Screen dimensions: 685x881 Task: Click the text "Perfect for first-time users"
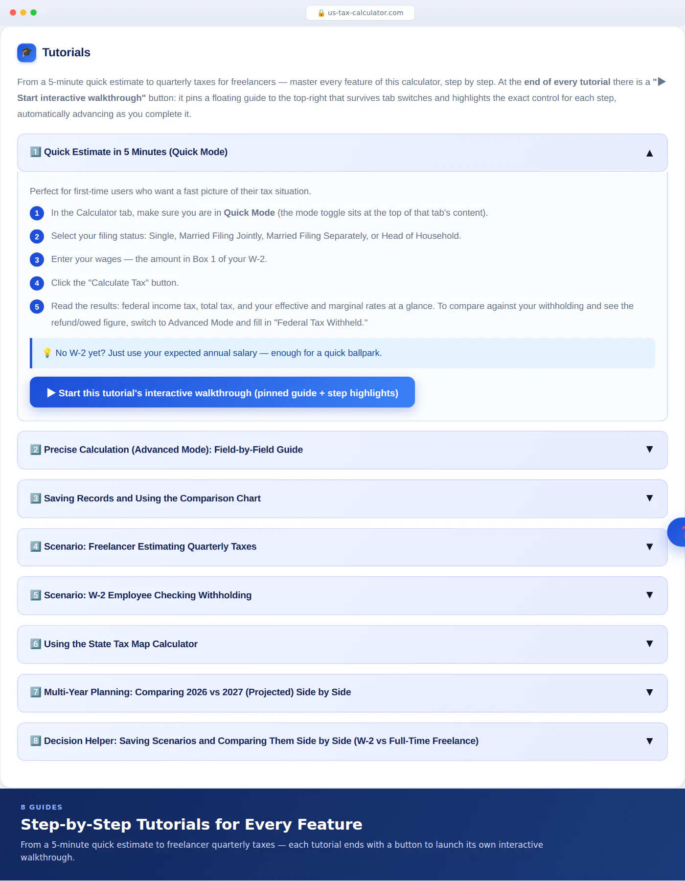[x=170, y=191]
